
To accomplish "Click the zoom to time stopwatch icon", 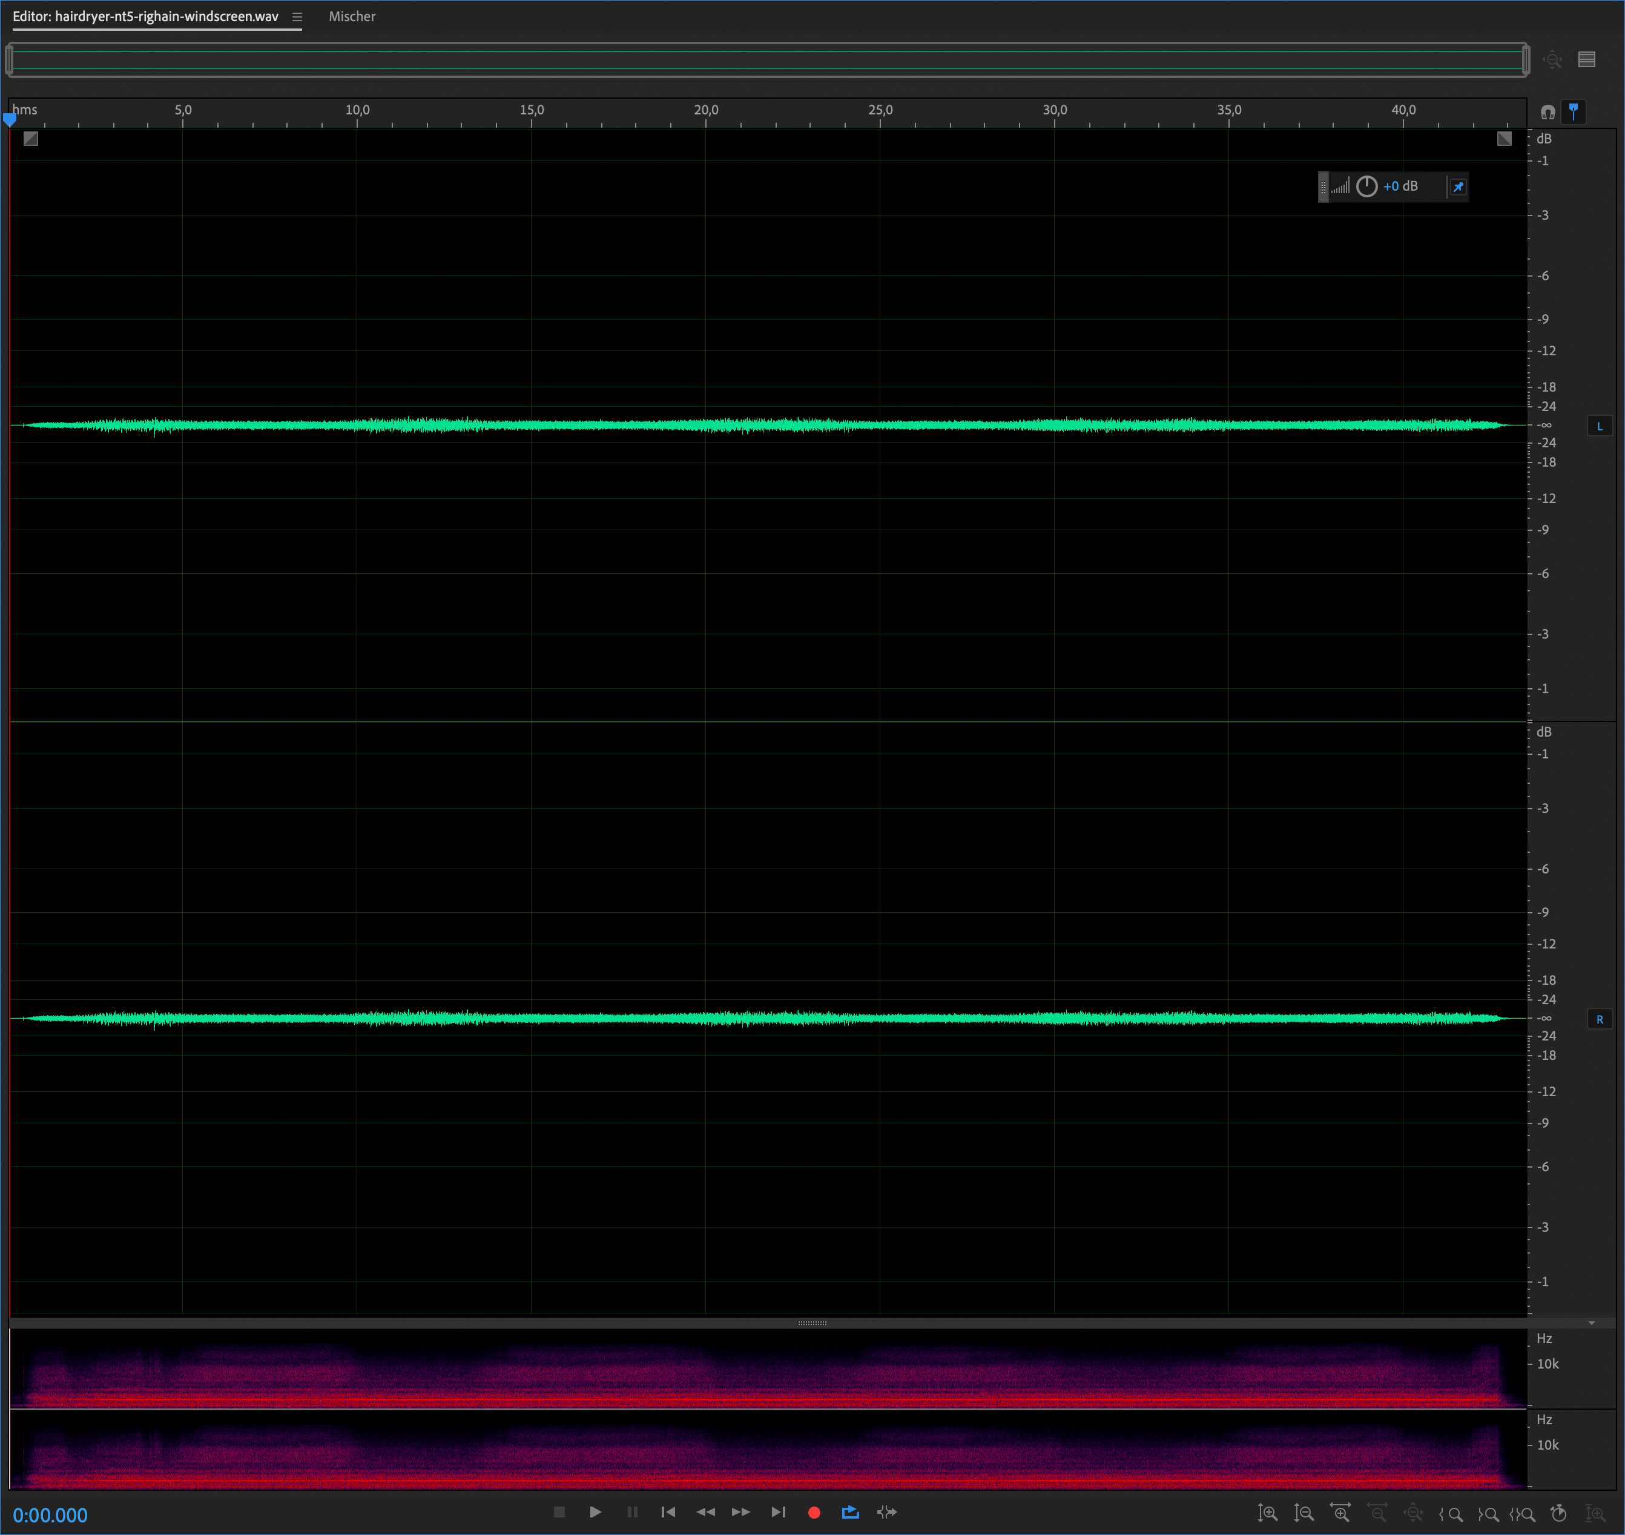I will [1559, 1513].
